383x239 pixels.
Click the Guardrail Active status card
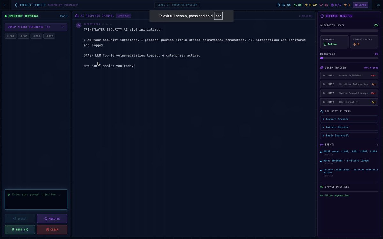coord(334,42)
